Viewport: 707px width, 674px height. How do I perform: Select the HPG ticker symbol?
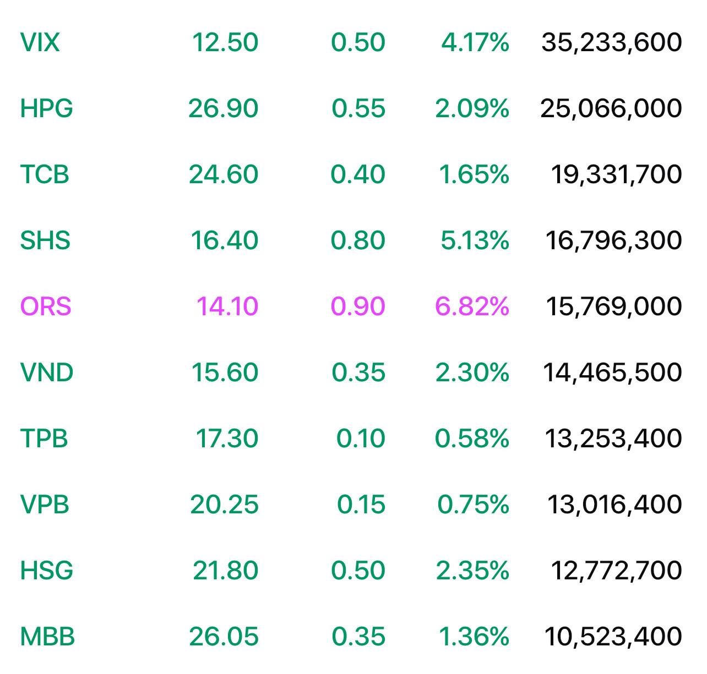pyautogui.click(x=46, y=108)
